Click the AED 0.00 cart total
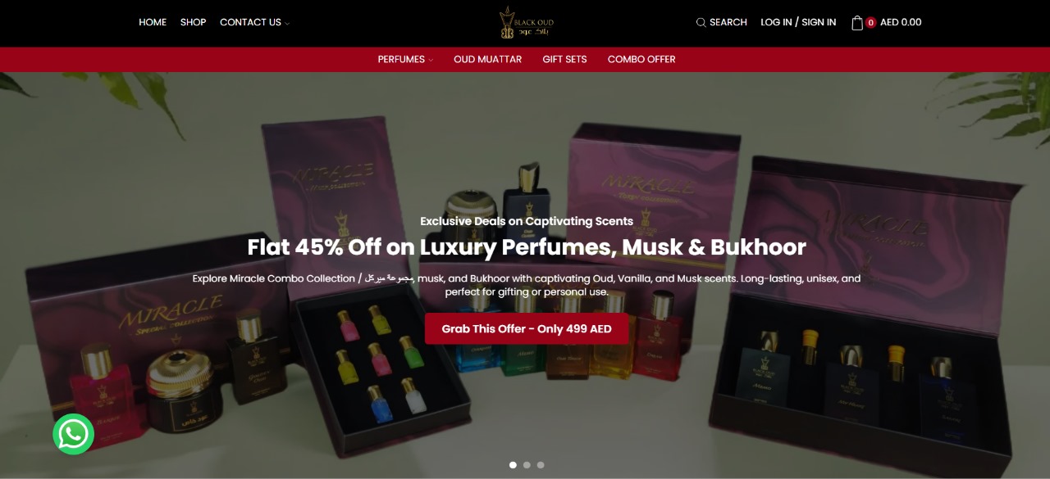Screen dimensions: 1050x479 click(x=901, y=22)
